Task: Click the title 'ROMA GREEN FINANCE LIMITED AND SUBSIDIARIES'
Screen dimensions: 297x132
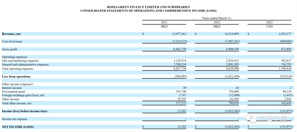Action: coord(148,7)
